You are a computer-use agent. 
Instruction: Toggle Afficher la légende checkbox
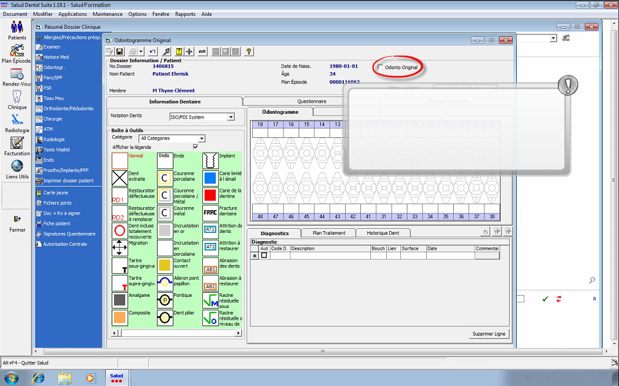coord(195,147)
